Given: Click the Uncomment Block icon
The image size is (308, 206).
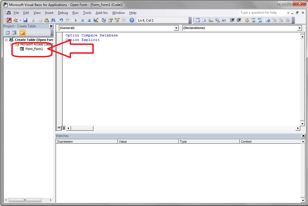Looking at the screenshot, I should [260, 20].
